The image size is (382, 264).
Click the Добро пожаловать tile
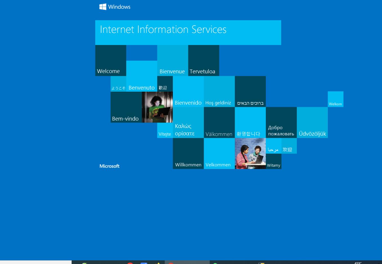(281, 123)
